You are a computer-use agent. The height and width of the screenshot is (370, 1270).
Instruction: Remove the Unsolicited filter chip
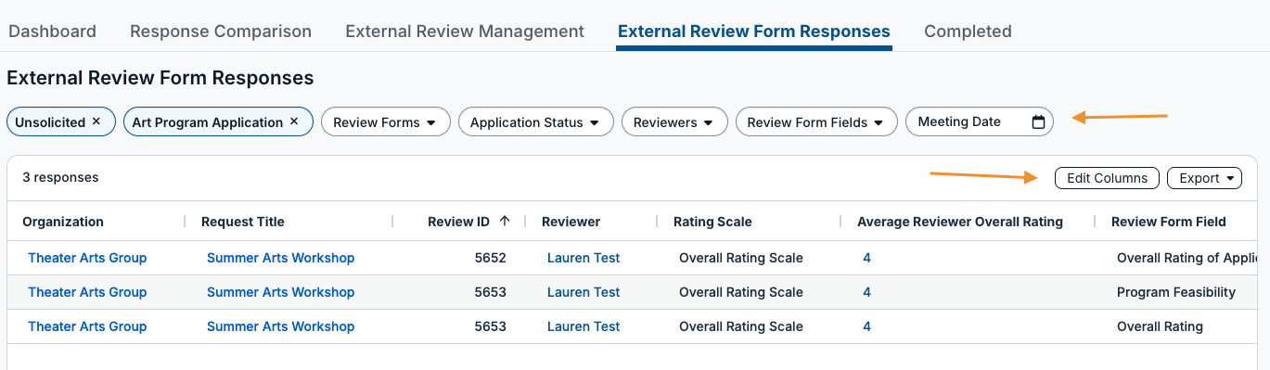96,122
